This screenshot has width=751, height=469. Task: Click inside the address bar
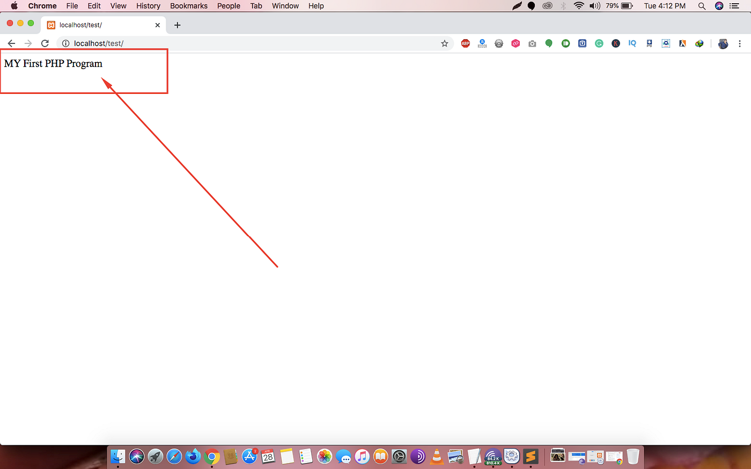(215, 43)
